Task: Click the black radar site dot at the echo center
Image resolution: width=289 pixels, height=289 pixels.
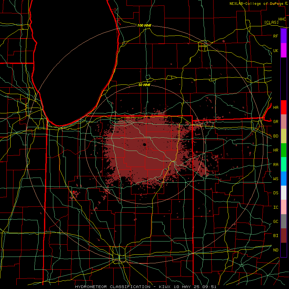Action: coord(144,144)
